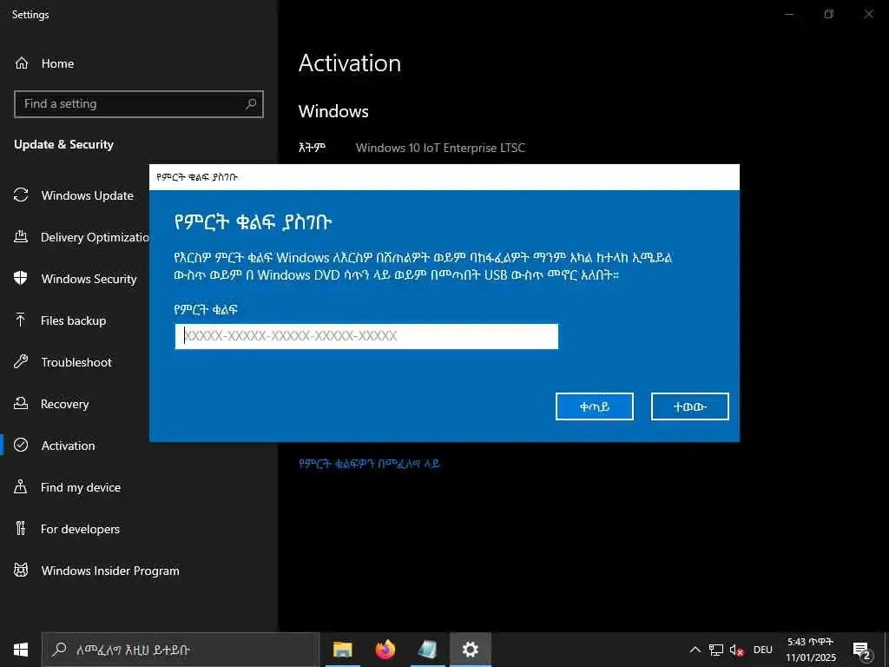Select Recovery in the sidebar
The height and width of the screenshot is (667, 889).
pos(64,404)
